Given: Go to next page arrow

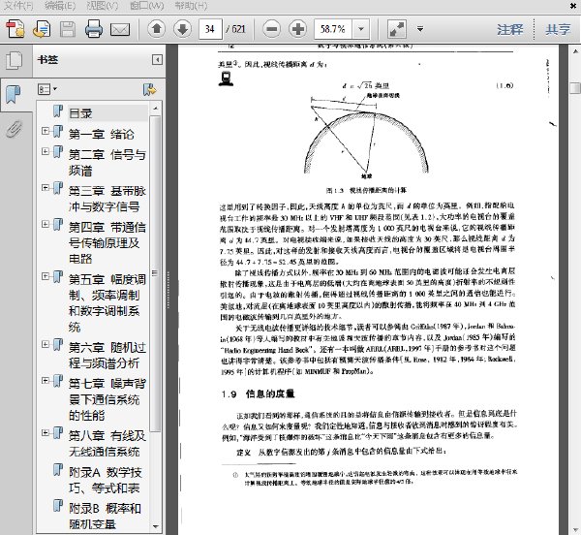Looking at the screenshot, I should pos(182,29).
